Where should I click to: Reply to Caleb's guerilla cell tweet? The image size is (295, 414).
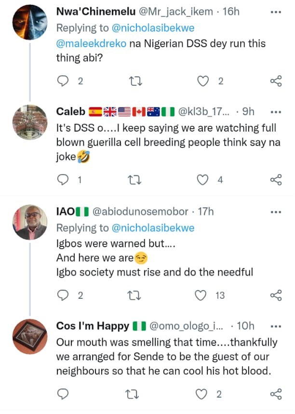63,180
